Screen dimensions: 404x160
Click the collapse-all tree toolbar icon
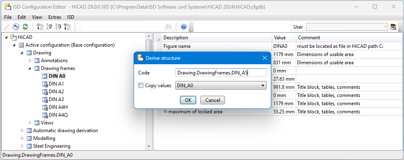40,27
